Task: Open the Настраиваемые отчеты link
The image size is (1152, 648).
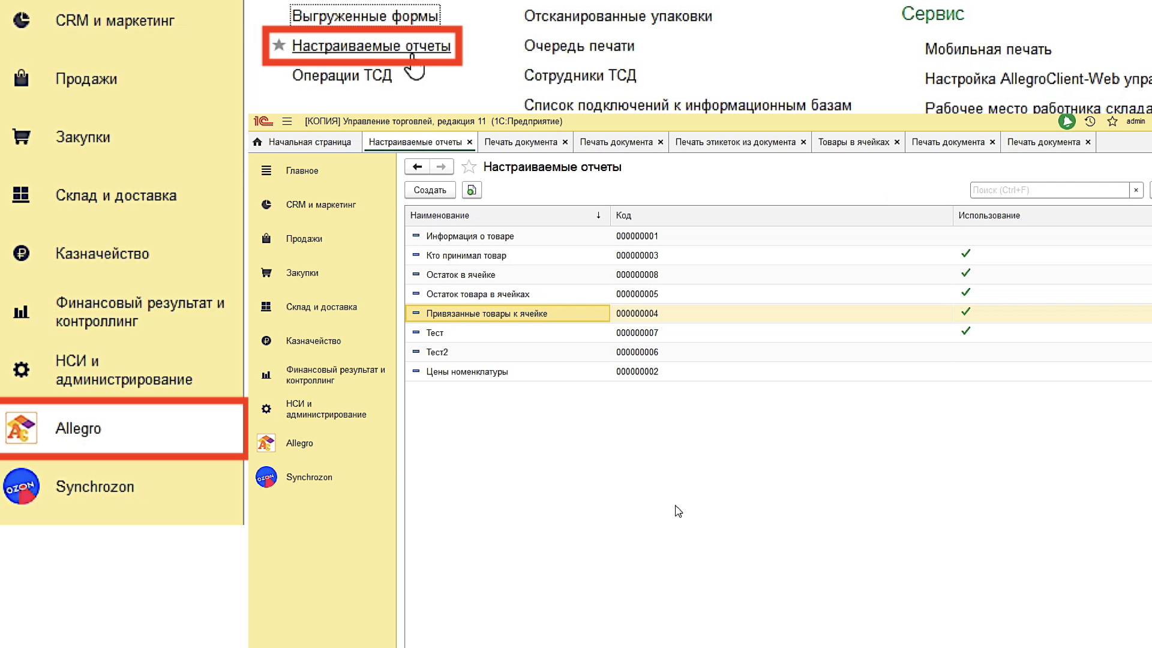Action: coord(371,46)
